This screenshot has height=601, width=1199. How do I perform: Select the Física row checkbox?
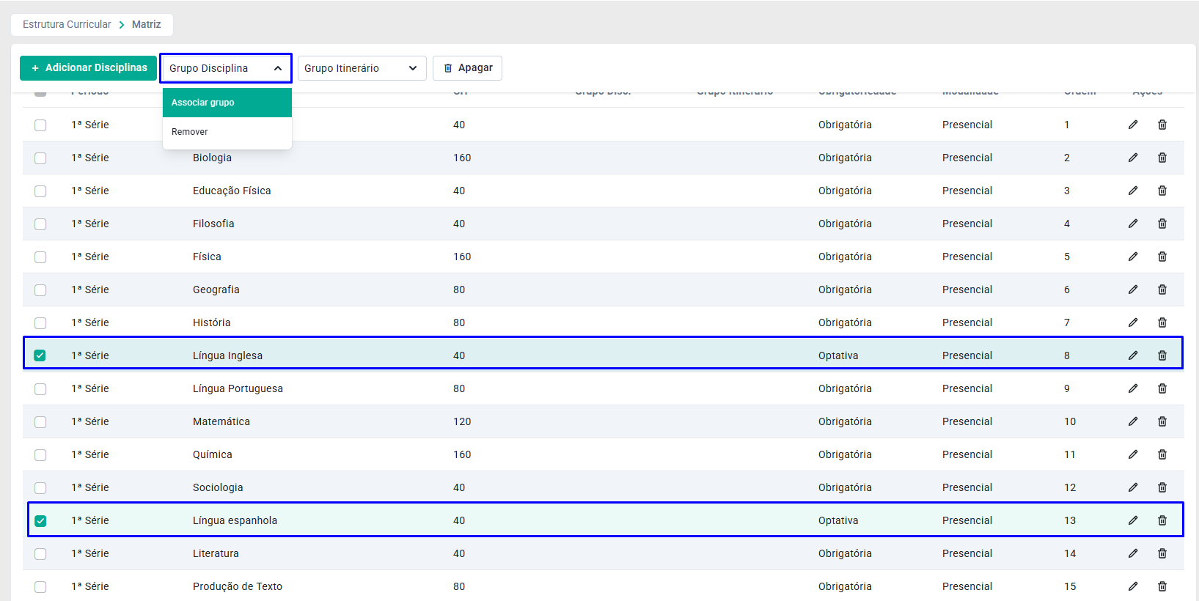(x=40, y=257)
